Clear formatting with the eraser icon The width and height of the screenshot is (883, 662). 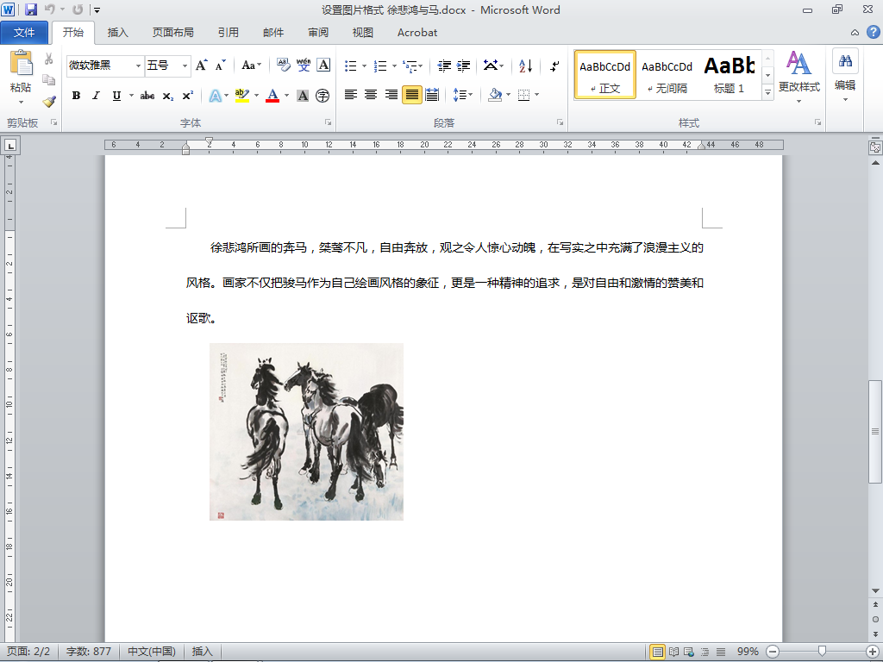(x=283, y=66)
